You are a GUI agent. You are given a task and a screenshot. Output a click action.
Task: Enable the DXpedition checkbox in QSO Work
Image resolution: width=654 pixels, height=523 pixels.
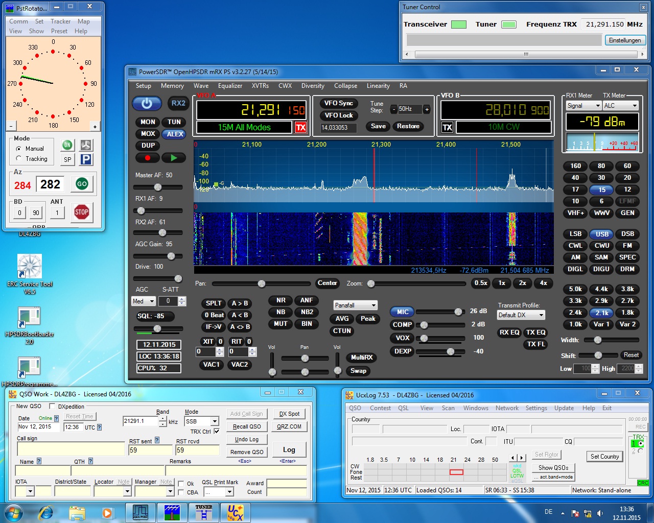(x=52, y=406)
